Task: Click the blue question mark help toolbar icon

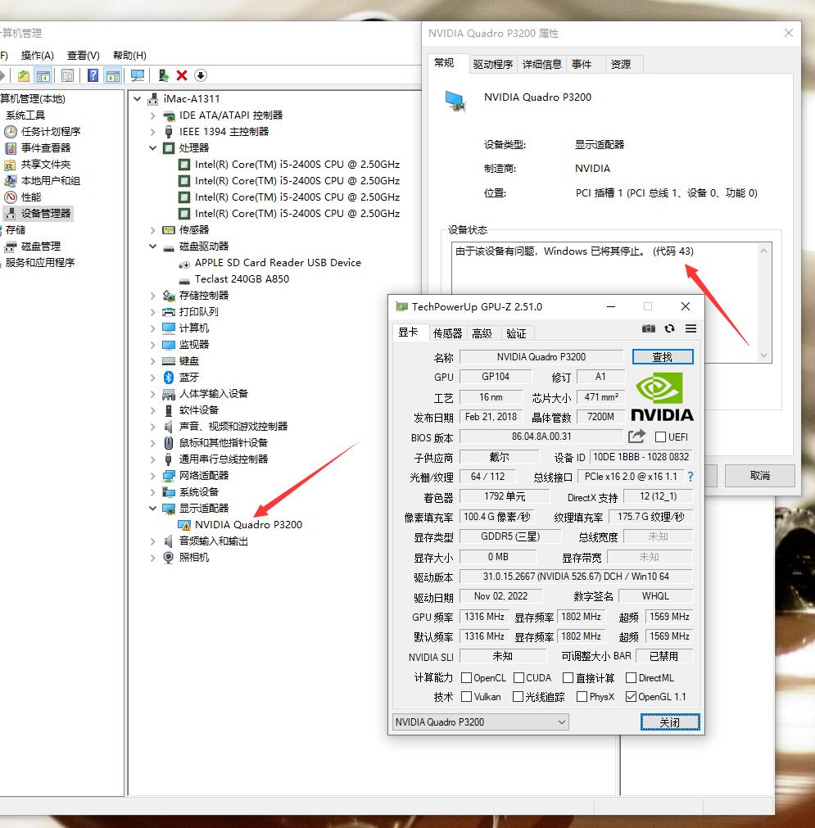Action: click(x=93, y=75)
